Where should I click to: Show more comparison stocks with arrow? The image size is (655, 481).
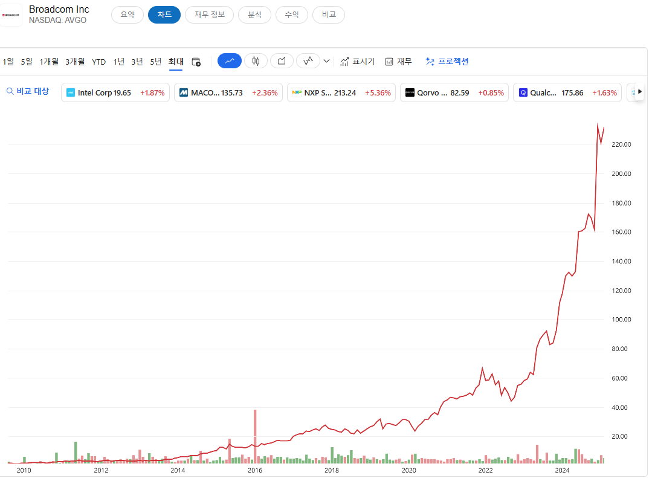click(639, 91)
